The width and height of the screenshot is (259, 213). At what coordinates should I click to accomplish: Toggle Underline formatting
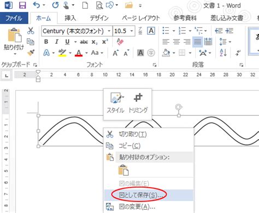point(67,42)
